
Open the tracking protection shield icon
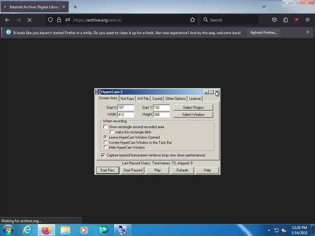click(50, 20)
